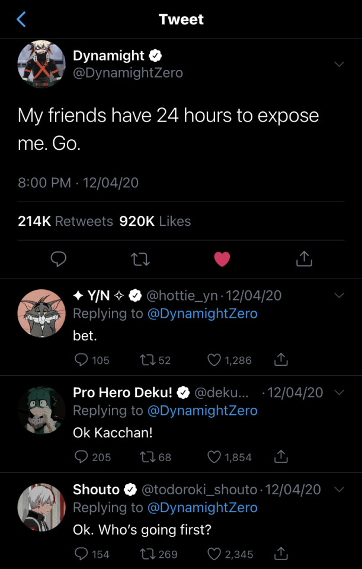Screen dimensions: 362x569
Task: Like Y/N's reply "bet."
Action: tap(214, 360)
